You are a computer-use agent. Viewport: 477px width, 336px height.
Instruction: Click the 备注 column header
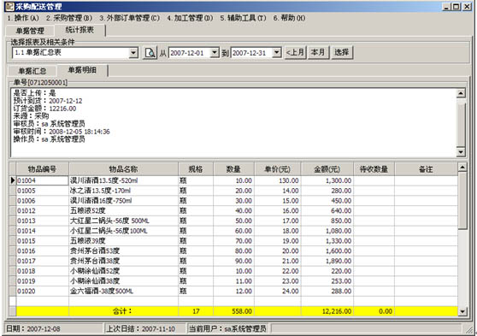click(426, 169)
